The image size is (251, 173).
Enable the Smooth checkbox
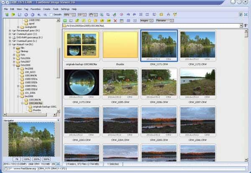[x=51, y=15]
